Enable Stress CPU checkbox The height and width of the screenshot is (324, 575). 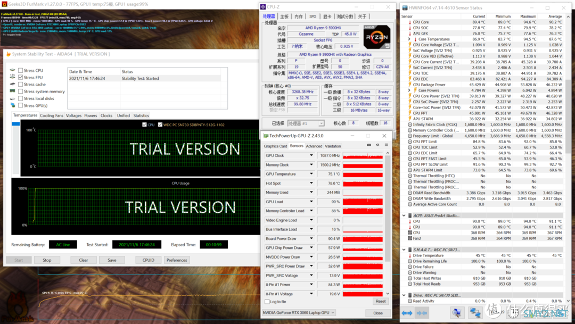click(x=21, y=70)
